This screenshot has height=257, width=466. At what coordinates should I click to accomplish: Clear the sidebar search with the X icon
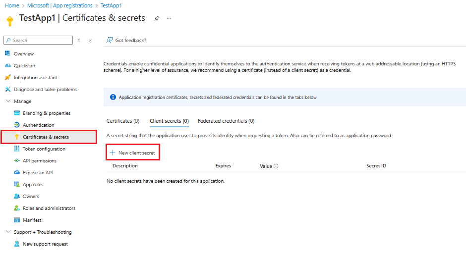tap(79, 40)
